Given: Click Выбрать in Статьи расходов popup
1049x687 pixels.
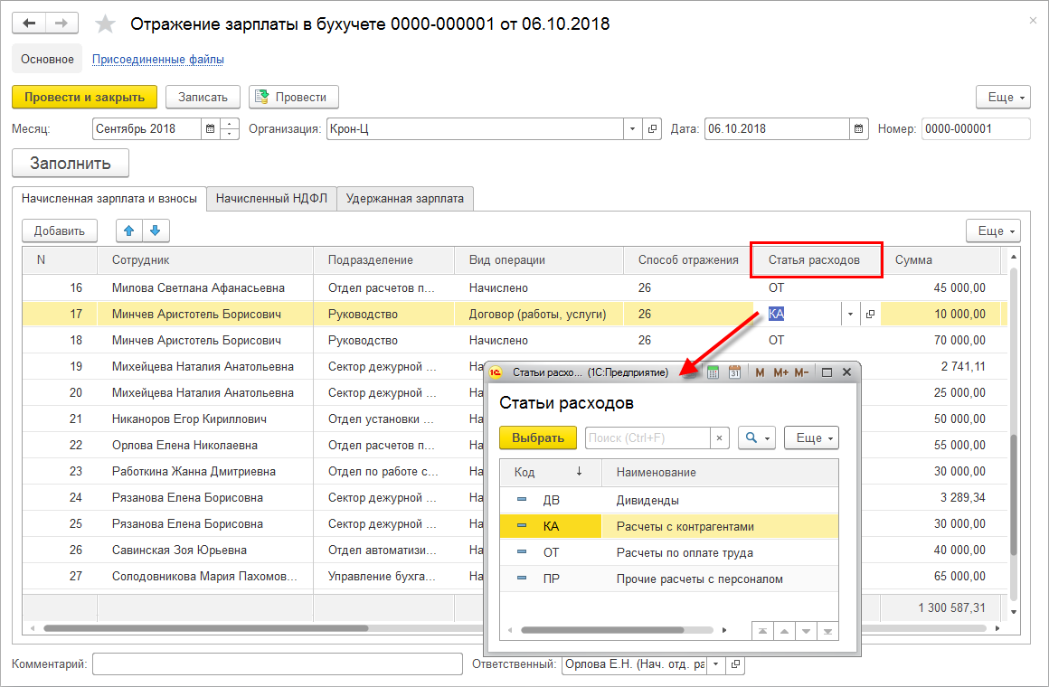Looking at the screenshot, I should click(x=538, y=438).
